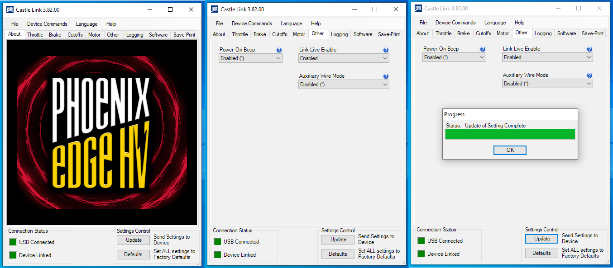
Task: Open Device Commands menu in middle window
Action: click(252, 24)
